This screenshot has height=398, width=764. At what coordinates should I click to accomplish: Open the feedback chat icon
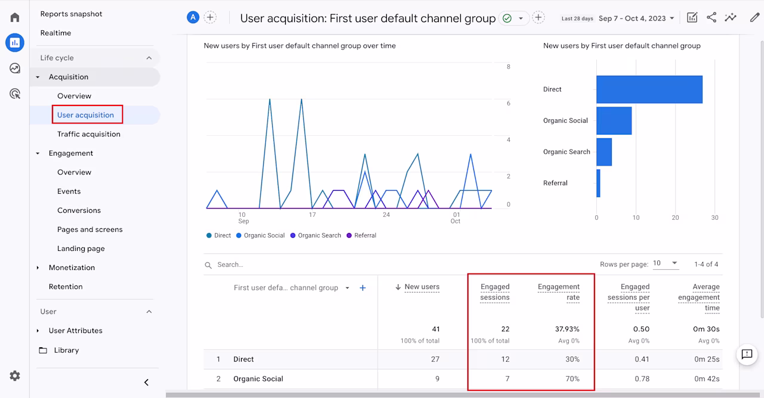[747, 354]
